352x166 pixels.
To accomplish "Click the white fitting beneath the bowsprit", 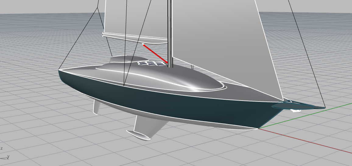I will point(295,111).
